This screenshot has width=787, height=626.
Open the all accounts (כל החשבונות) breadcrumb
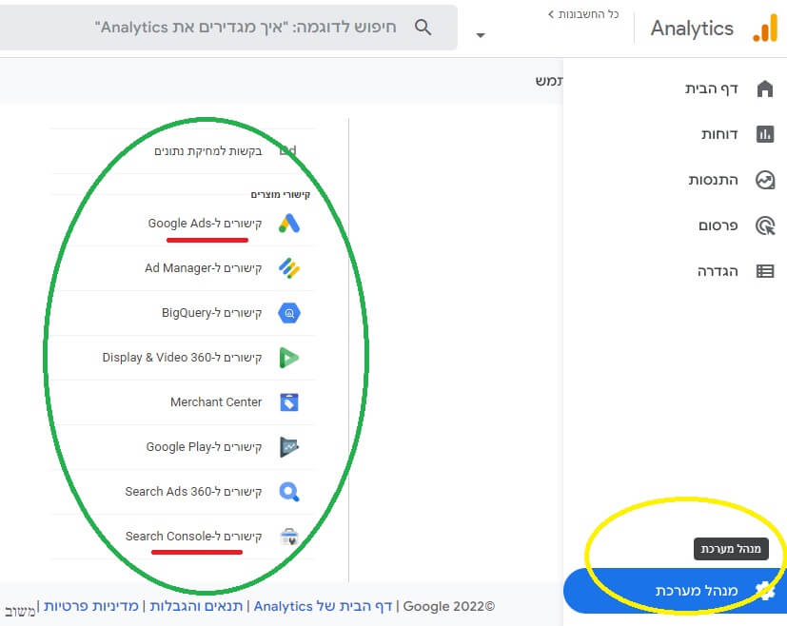pyautogui.click(x=583, y=14)
